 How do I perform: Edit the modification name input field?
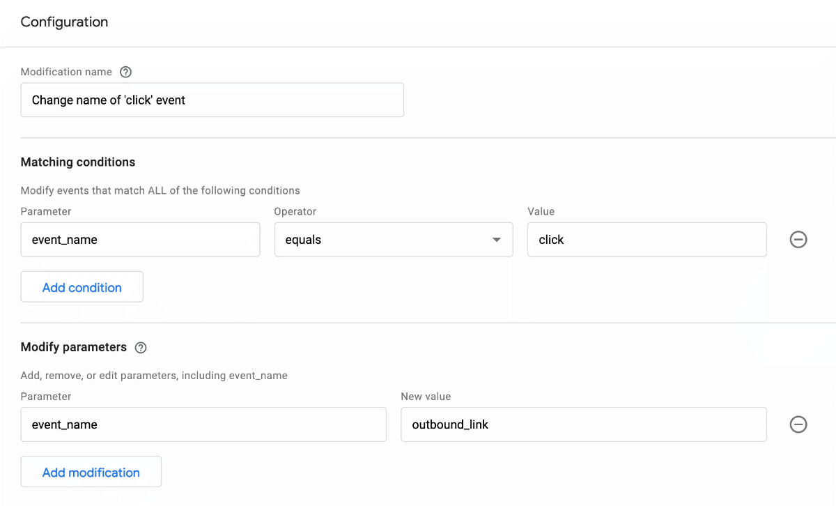(x=212, y=100)
